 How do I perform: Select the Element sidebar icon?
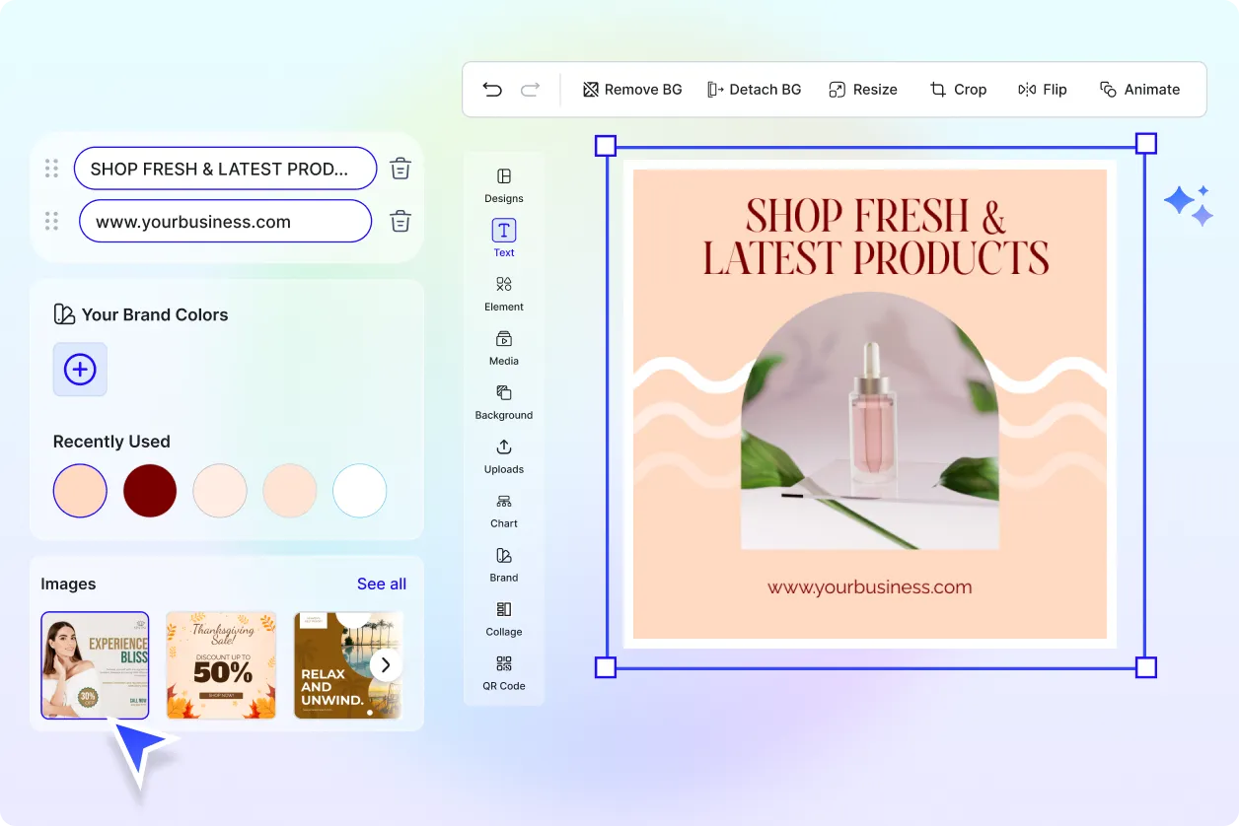point(504,293)
